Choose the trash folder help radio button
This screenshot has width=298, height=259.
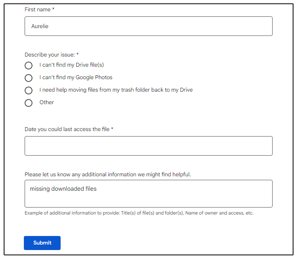click(x=29, y=90)
